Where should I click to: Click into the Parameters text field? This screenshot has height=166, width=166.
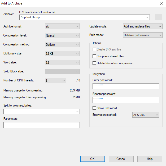(x=42, y=125)
